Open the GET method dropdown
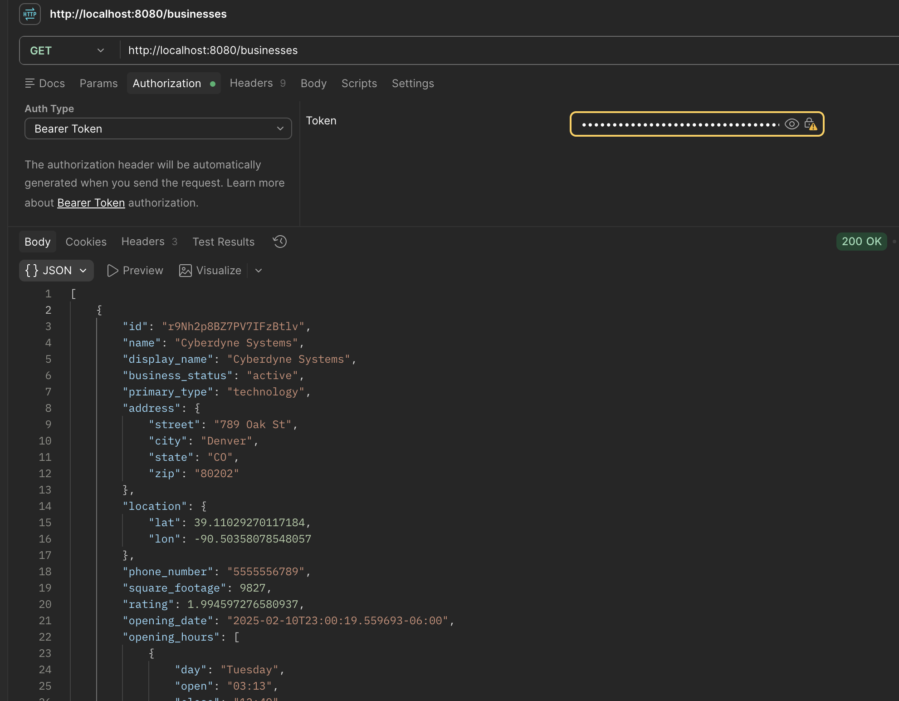The image size is (899, 701). [x=68, y=50]
